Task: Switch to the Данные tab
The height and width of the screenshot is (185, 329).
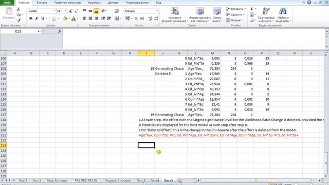Action: tap(113, 3)
